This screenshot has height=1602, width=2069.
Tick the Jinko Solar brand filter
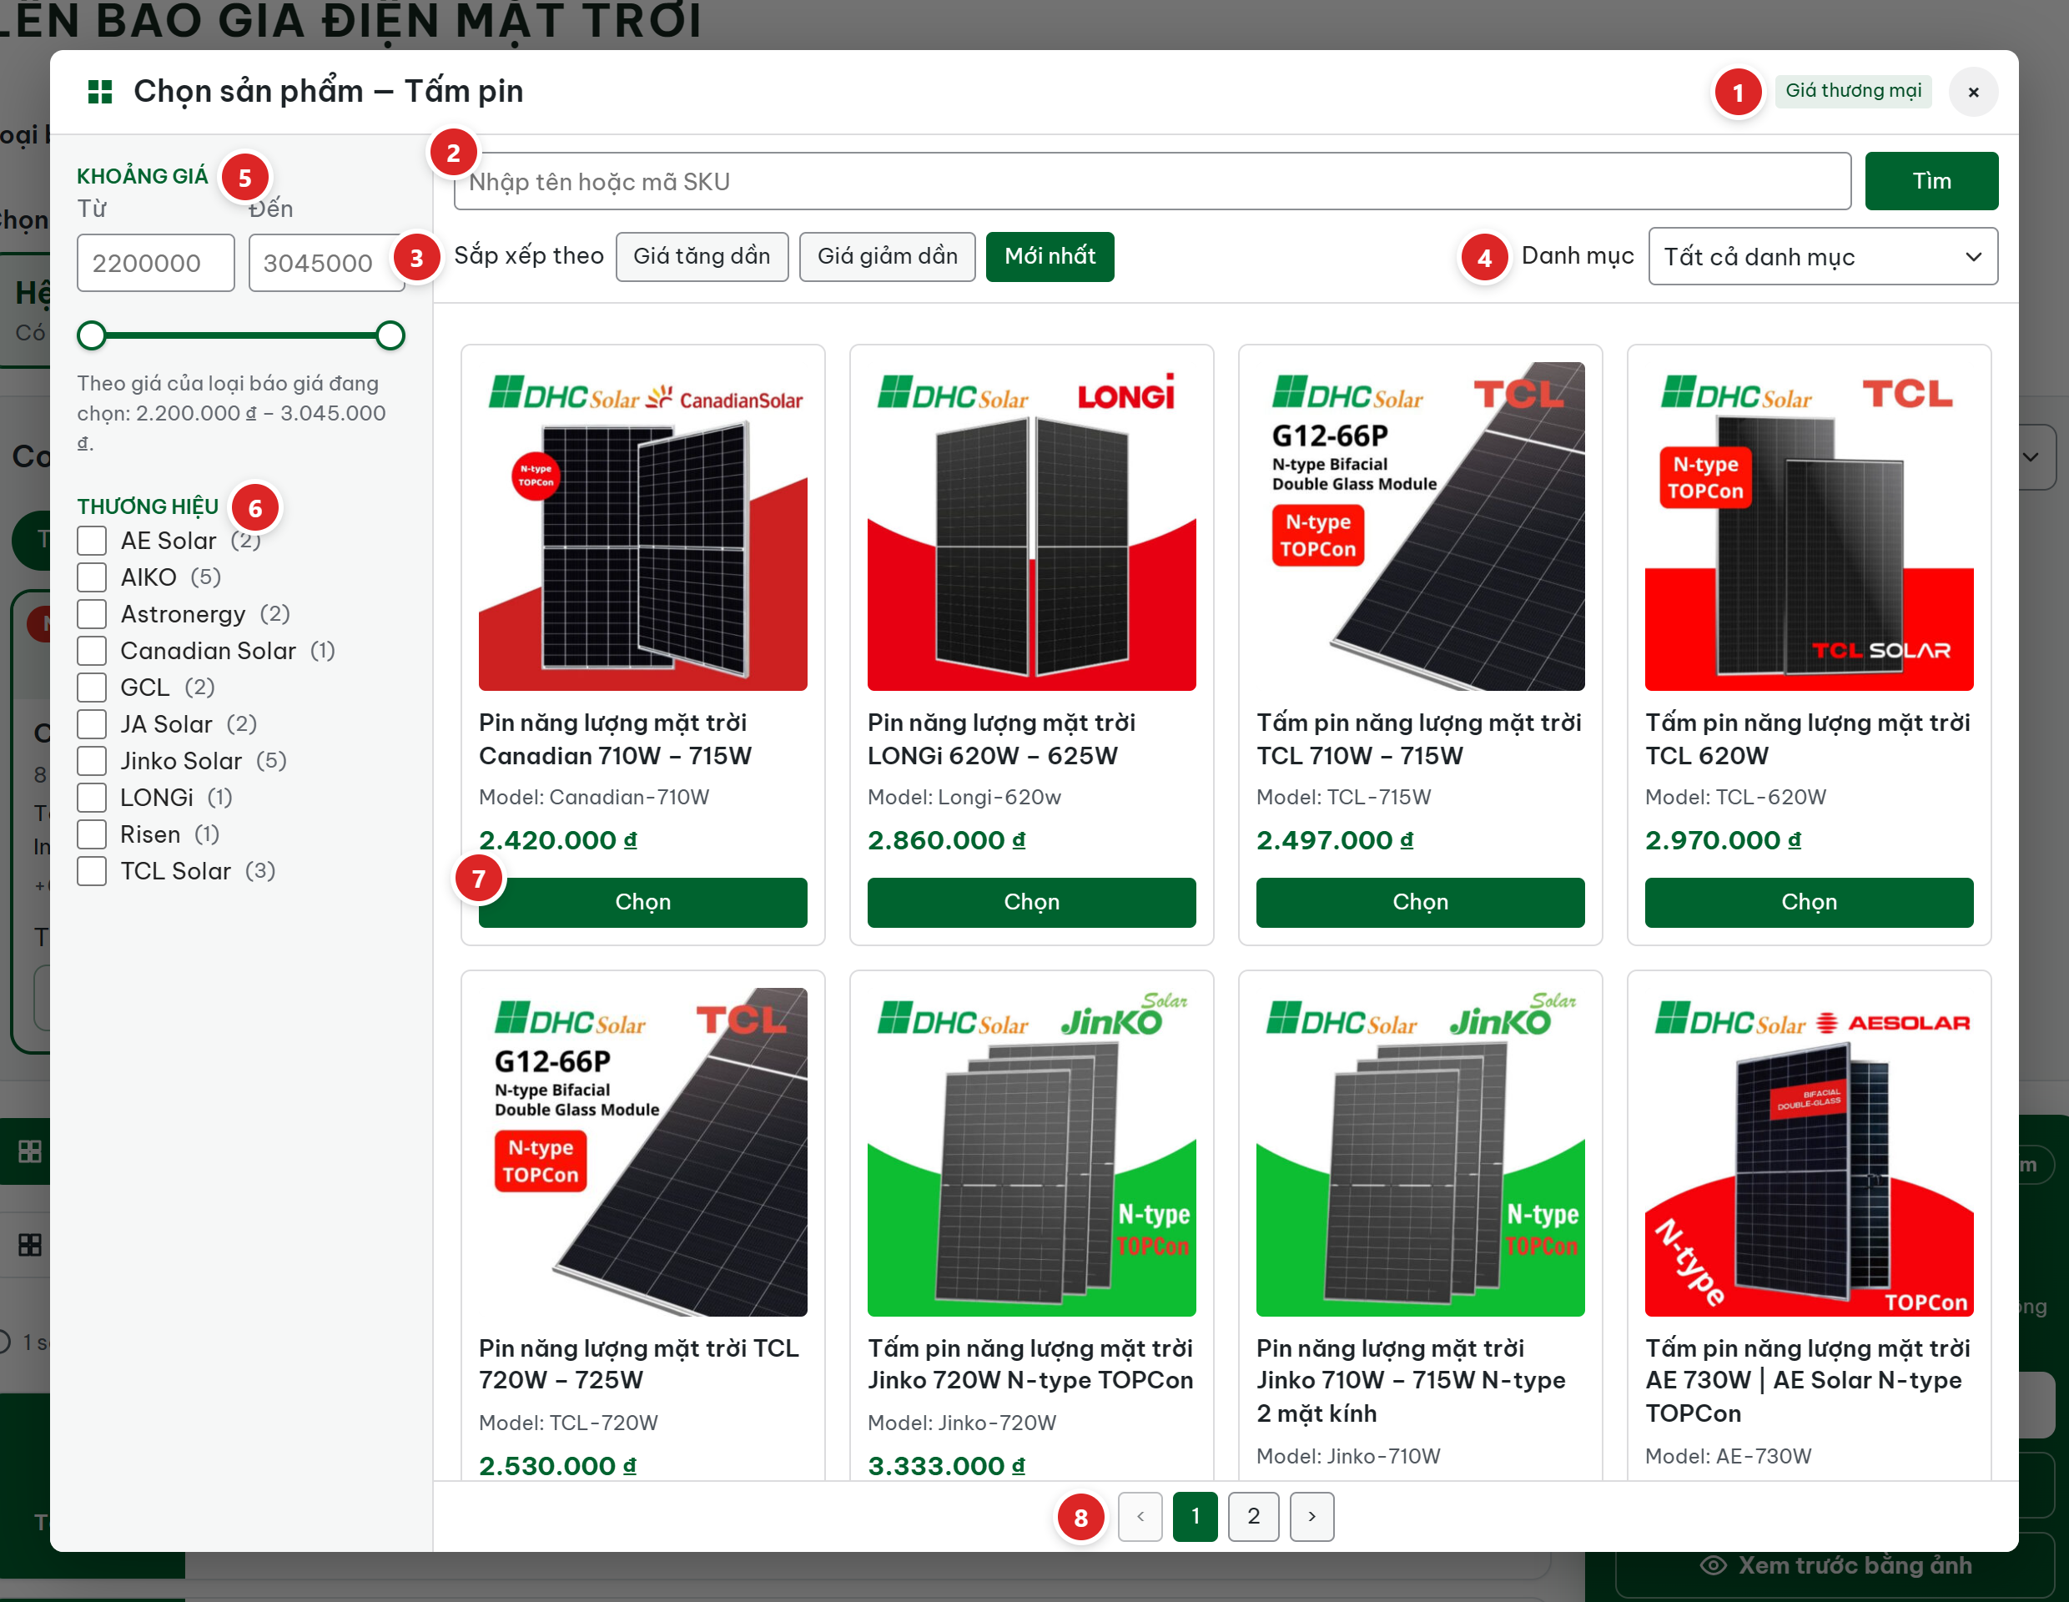(x=92, y=762)
